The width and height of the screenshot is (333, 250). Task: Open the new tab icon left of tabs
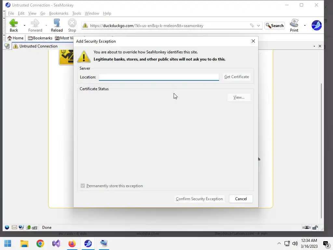pos(7,46)
